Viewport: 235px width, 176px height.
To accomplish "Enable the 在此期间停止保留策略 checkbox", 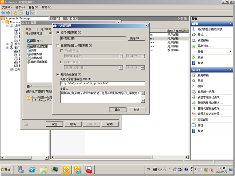I will tap(58, 45).
